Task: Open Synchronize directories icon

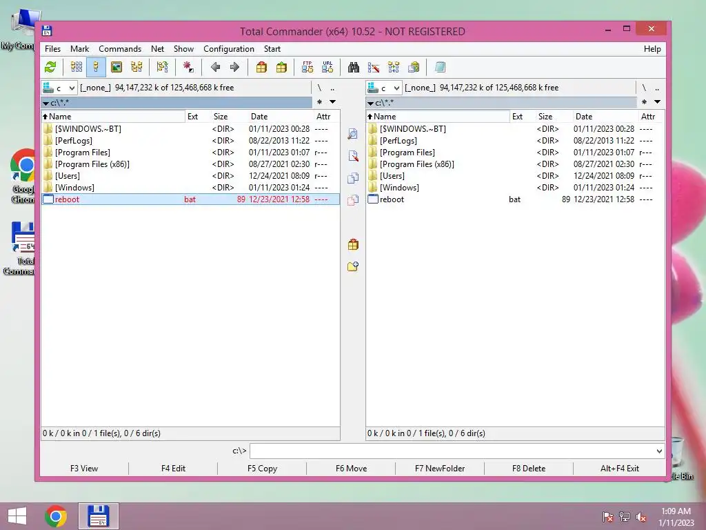Action: [394, 67]
